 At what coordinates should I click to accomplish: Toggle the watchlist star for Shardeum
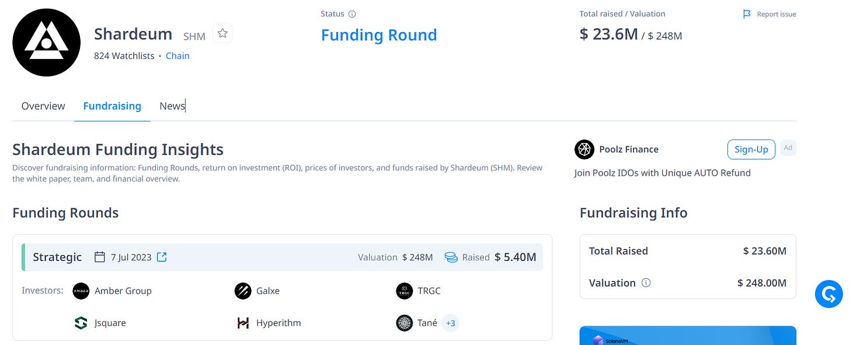[222, 33]
